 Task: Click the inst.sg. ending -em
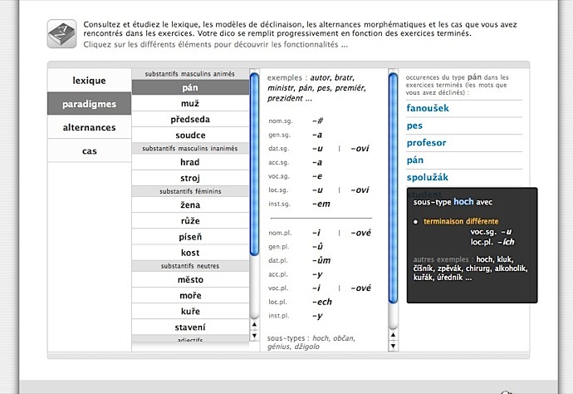click(321, 204)
